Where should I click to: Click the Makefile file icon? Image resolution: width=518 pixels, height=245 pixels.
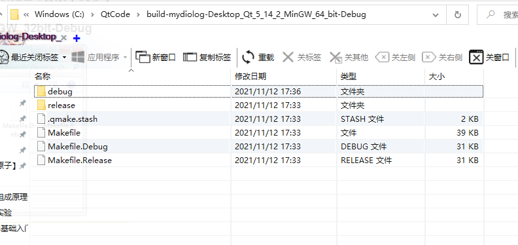coord(41,133)
